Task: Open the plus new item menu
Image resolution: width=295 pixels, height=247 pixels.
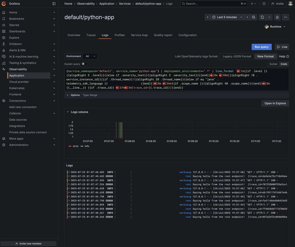Action: [x=253, y=4]
